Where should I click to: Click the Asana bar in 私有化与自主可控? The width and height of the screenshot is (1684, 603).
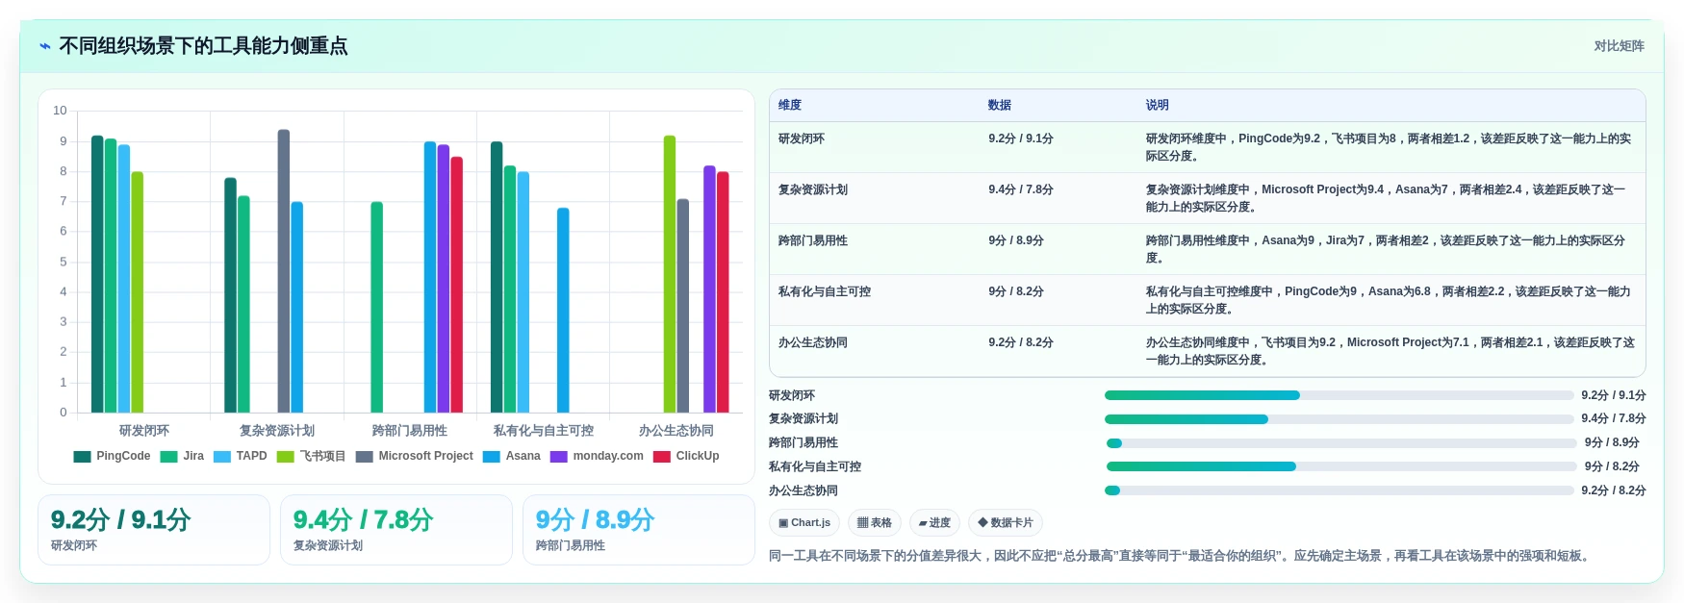click(x=563, y=310)
